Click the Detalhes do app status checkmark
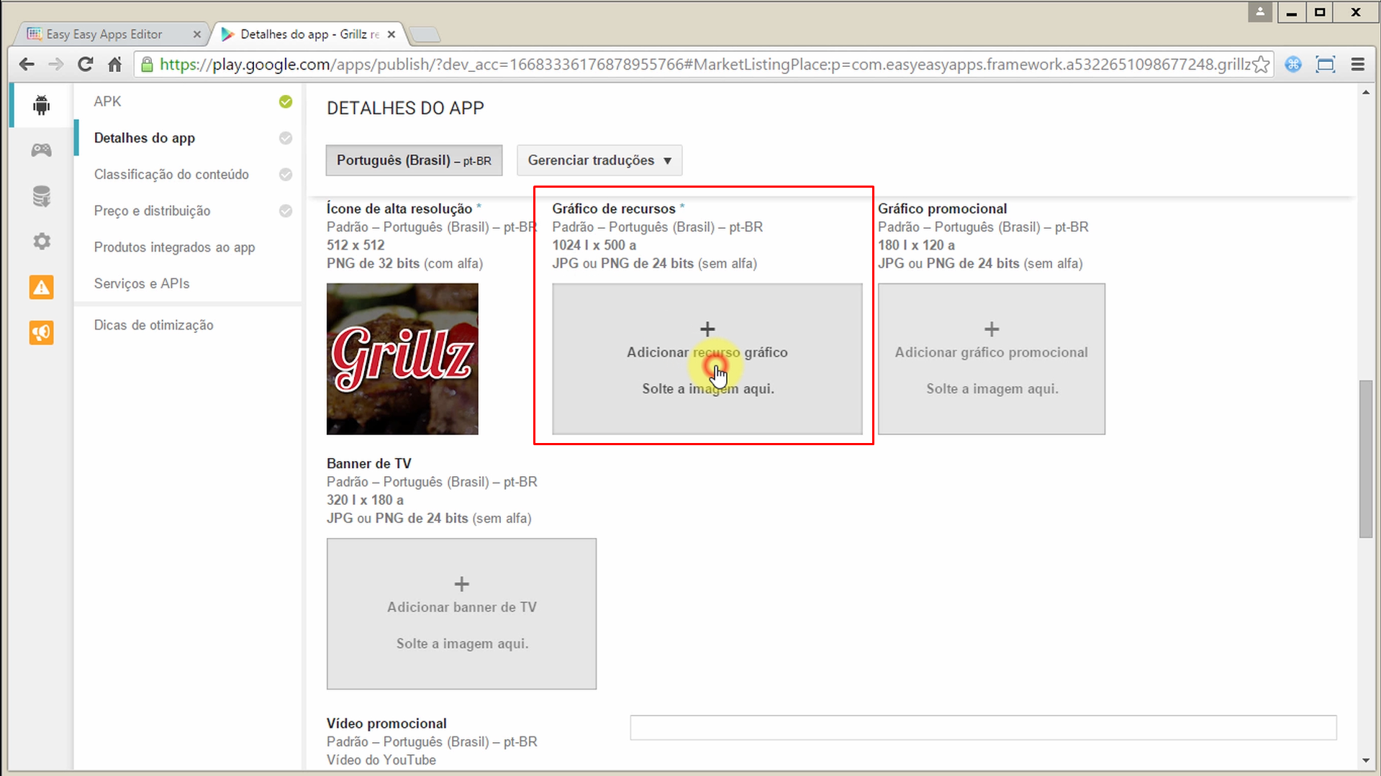The height and width of the screenshot is (776, 1381). click(286, 138)
